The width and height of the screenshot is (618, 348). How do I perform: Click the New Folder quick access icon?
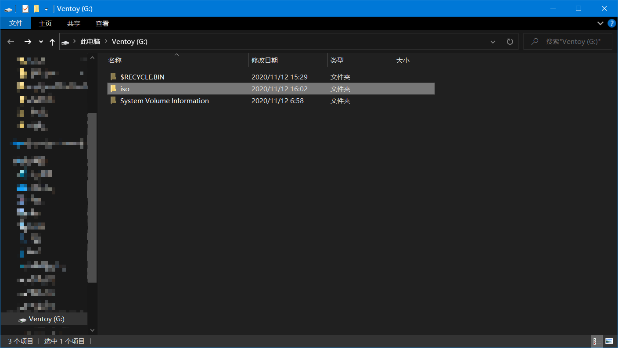36,9
